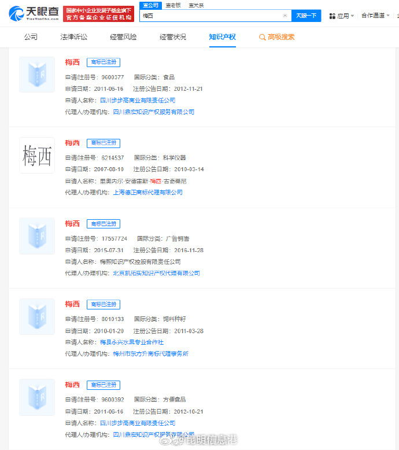
Task: Select announcement date 2012-11-21
Action: 188,89
